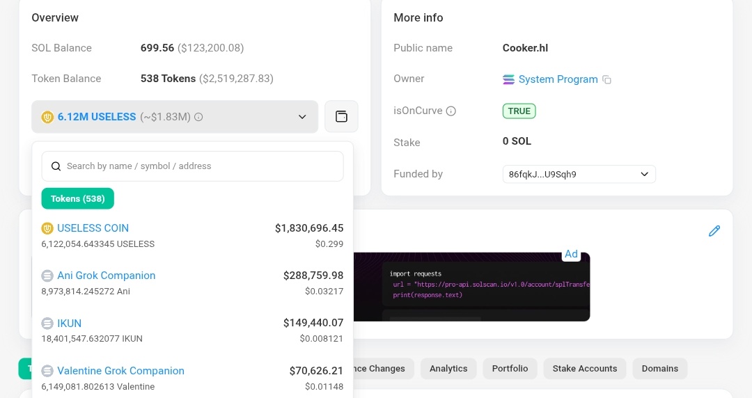Click the $149,440.07 value

tap(313, 323)
